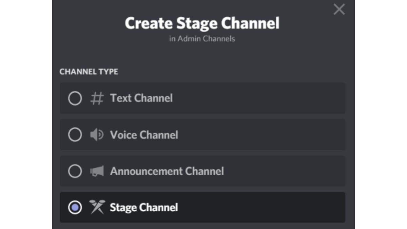Click the megaphone icon for Announcement Channel

coord(97,171)
